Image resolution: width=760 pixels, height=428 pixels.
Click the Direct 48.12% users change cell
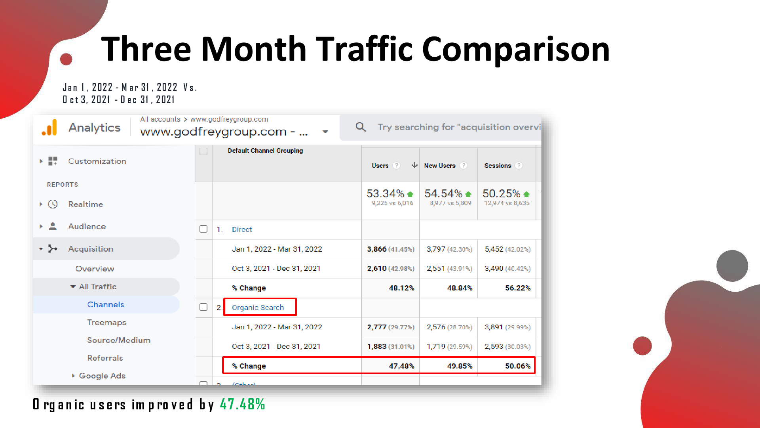[401, 288]
